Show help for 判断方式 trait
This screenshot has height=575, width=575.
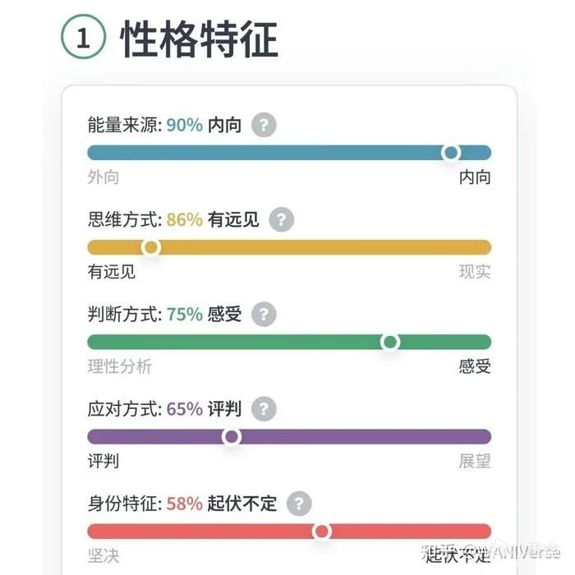click(x=264, y=314)
